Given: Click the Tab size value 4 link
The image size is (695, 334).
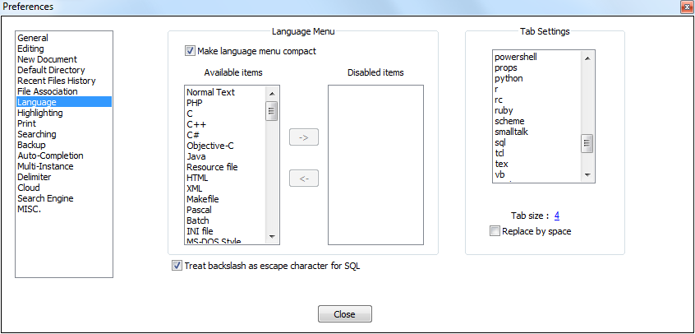Looking at the screenshot, I should click(x=557, y=216).
